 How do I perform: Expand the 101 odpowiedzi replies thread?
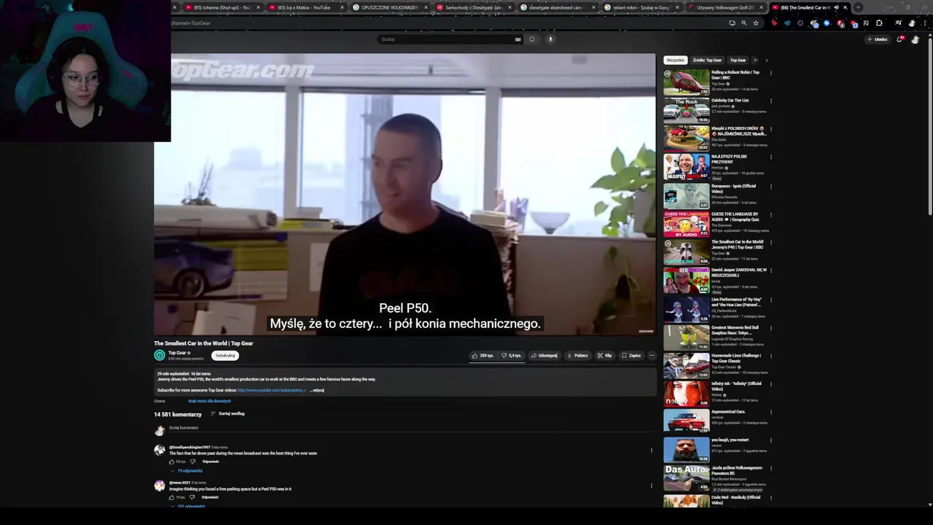click(188, 506)
